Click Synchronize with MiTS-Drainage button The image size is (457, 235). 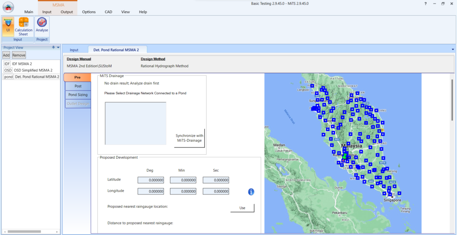coord(189,138)
